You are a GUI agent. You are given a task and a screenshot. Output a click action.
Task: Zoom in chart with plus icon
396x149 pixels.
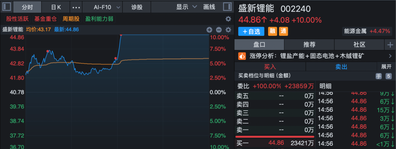tap(209, 30)
